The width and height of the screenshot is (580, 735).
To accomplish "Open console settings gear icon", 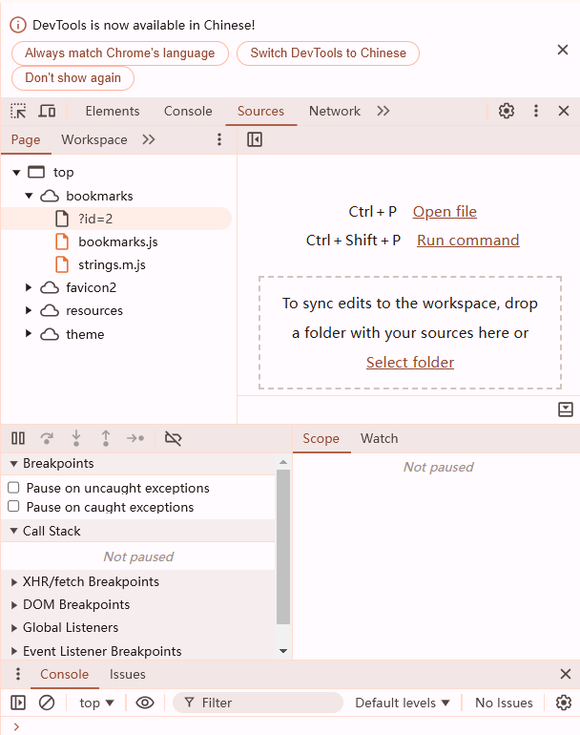I will pyautogui.click(x=564, y=703).
